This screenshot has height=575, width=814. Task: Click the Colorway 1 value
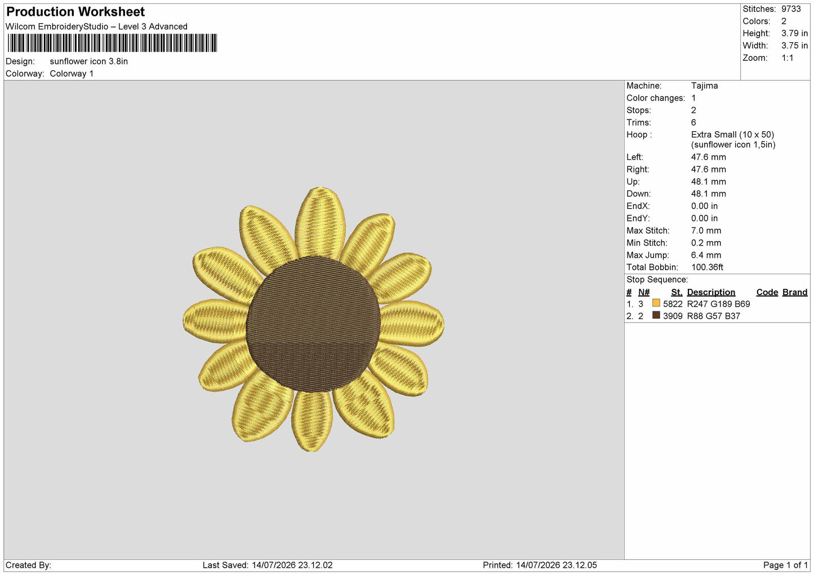(72, 74)
